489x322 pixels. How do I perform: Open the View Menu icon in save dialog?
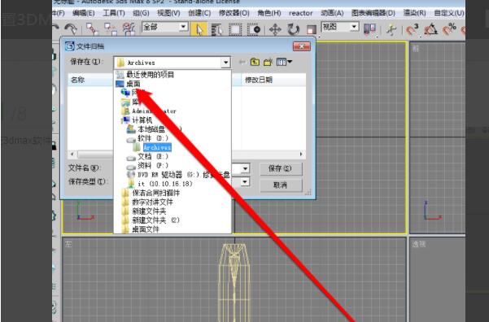[284, 62]
